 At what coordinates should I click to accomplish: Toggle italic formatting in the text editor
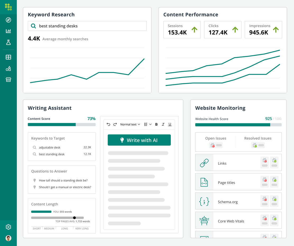163,124
